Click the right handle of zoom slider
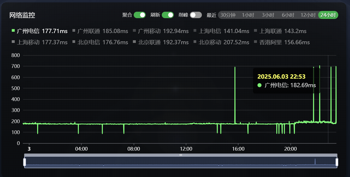The width and height of the screenshot is (350, 177). click(337, 162)
